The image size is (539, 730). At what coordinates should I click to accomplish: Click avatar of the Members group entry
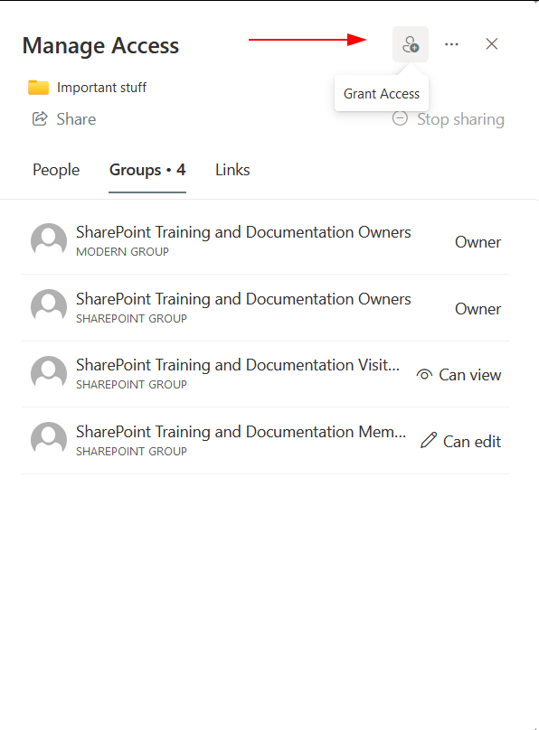tap(49, 440)
